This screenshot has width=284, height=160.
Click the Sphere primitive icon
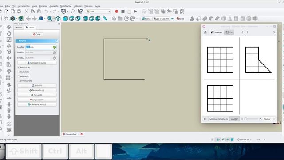pos(248,19)
